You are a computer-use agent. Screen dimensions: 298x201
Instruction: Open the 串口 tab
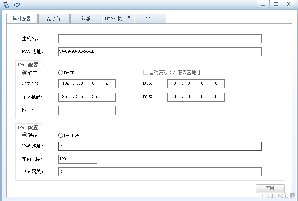point(150,19)
